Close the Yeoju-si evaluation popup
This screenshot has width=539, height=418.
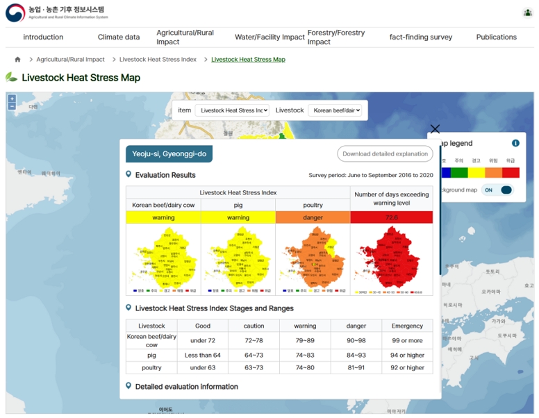coord(435,128)
